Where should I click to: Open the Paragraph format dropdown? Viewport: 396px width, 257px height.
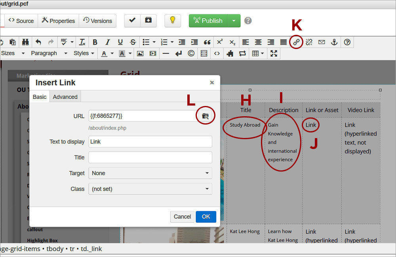tap(49, 53)
